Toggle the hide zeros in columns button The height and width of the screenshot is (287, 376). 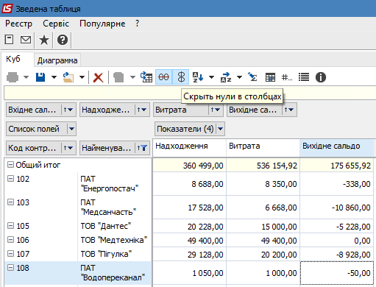(x=181, y=77)
